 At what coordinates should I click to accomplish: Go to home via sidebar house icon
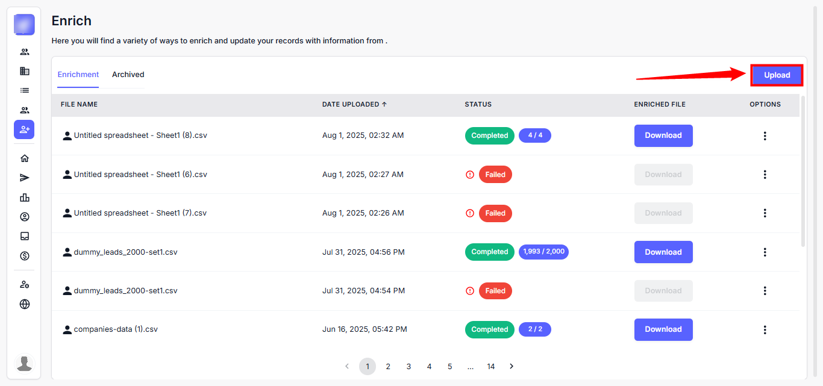click(25, 158)
